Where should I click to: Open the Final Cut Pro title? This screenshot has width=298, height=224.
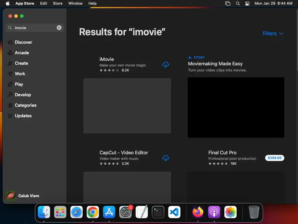(x=222, y=153)
